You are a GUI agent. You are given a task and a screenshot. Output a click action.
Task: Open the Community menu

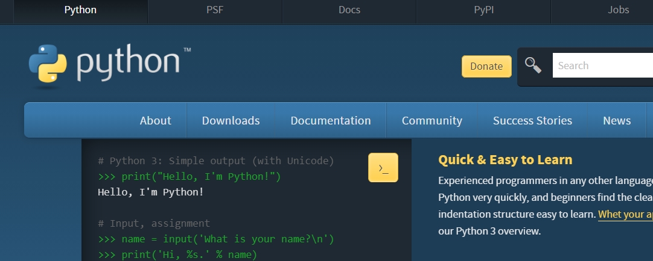click(x=432, y=120)
